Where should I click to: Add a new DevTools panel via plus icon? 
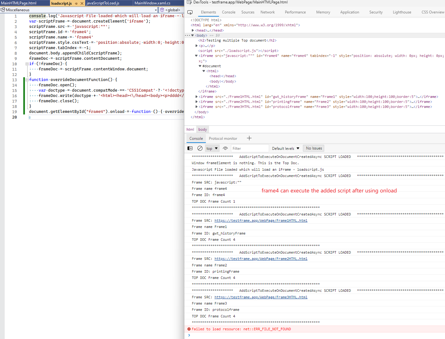249,138
